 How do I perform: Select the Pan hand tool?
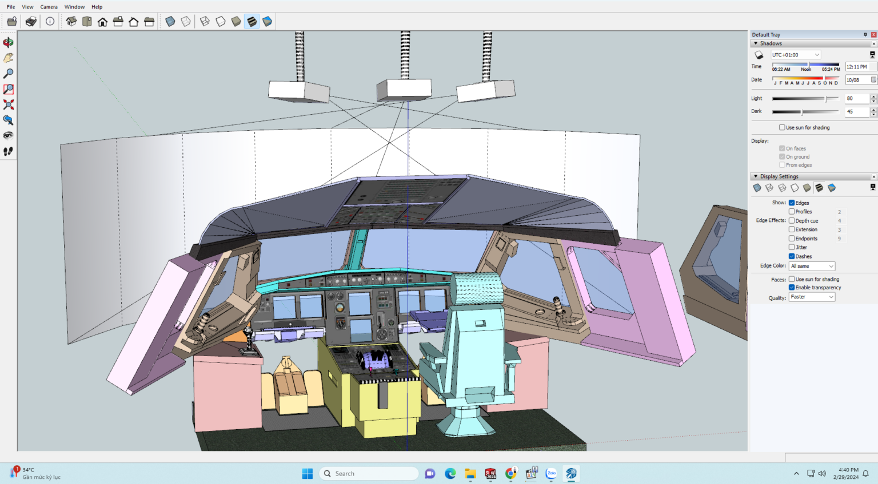(8, 58)
